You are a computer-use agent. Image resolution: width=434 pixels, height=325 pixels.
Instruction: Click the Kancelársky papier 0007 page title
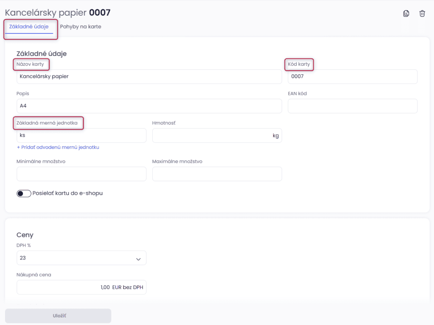tap(58, 13)
